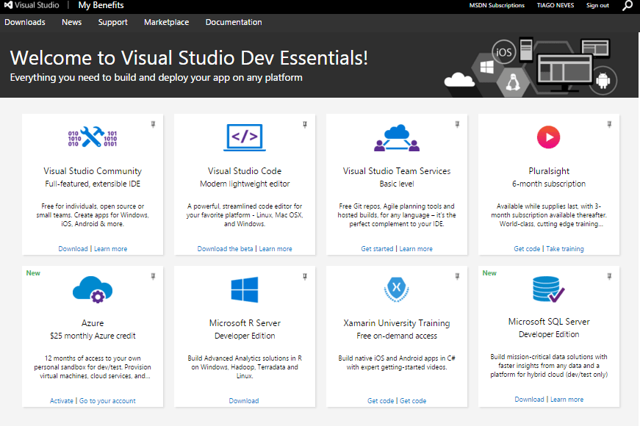Pin the Microsoft R Server card
Viewport: 640px width, 426px height.
coord(305,276)
